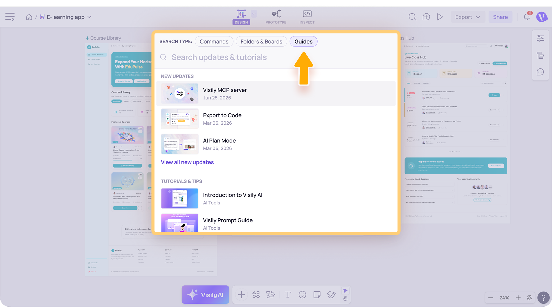Screen dimensions: 552x307
Task: Open Introduction to Visily AI tutorial
Action: click(276, 198)
